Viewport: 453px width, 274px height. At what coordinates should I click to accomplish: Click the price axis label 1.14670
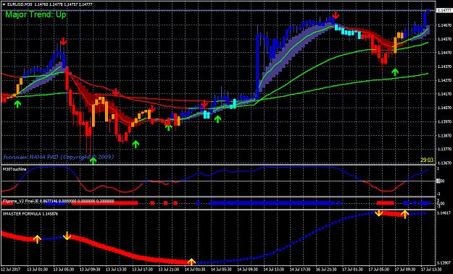[444, 25]
